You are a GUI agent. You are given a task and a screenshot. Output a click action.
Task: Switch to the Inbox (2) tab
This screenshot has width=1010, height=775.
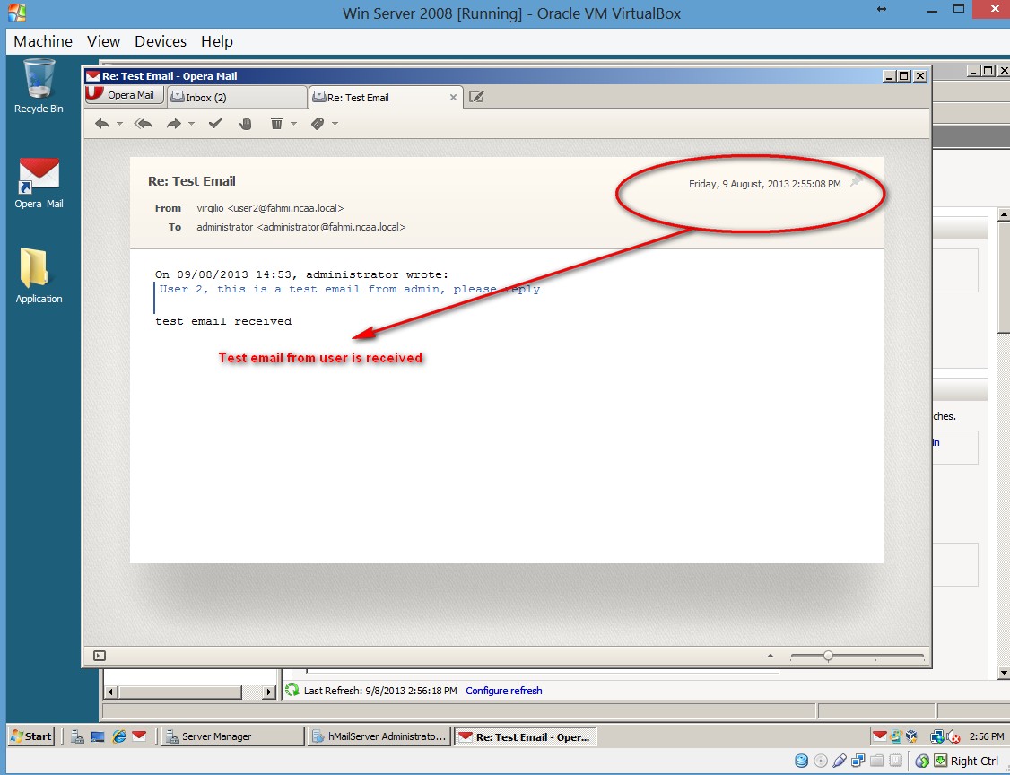[235, 96]
